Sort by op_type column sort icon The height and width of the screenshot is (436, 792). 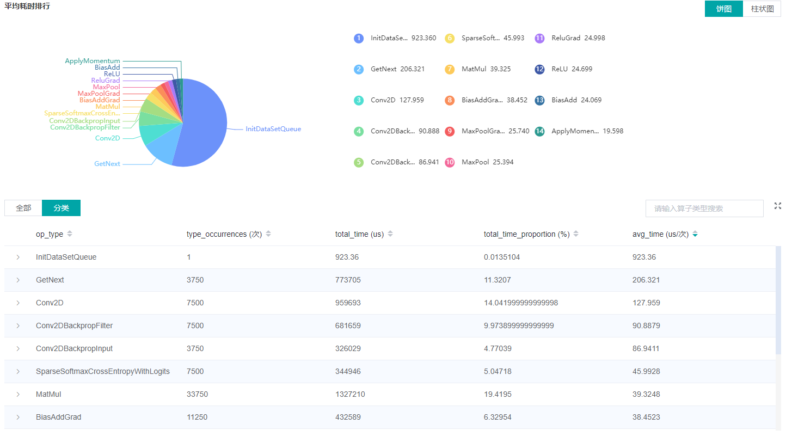point(70,234)
